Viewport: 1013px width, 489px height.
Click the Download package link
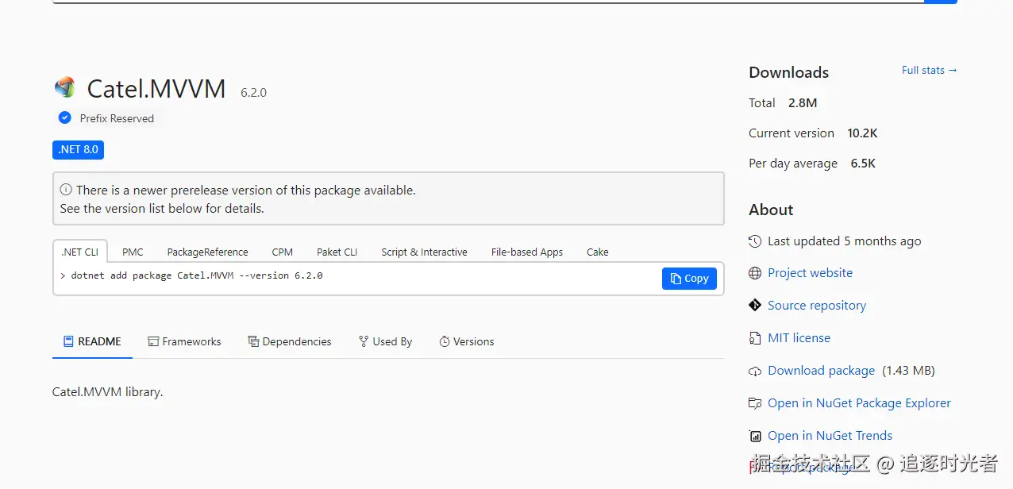(x=821, y=371)
